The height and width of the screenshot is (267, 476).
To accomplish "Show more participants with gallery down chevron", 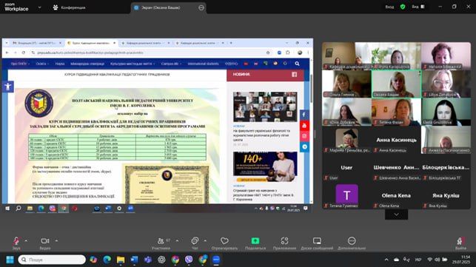I will (x=396, y=214).
